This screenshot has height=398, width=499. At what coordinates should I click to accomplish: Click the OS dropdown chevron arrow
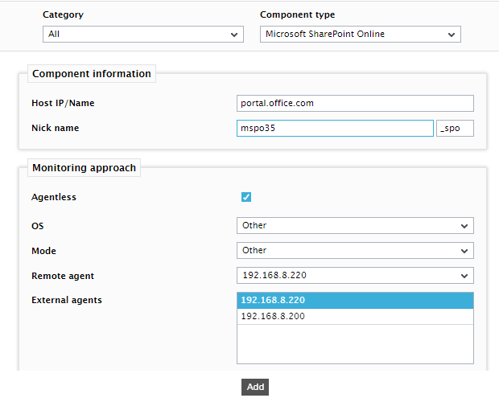tap(464, 227)
